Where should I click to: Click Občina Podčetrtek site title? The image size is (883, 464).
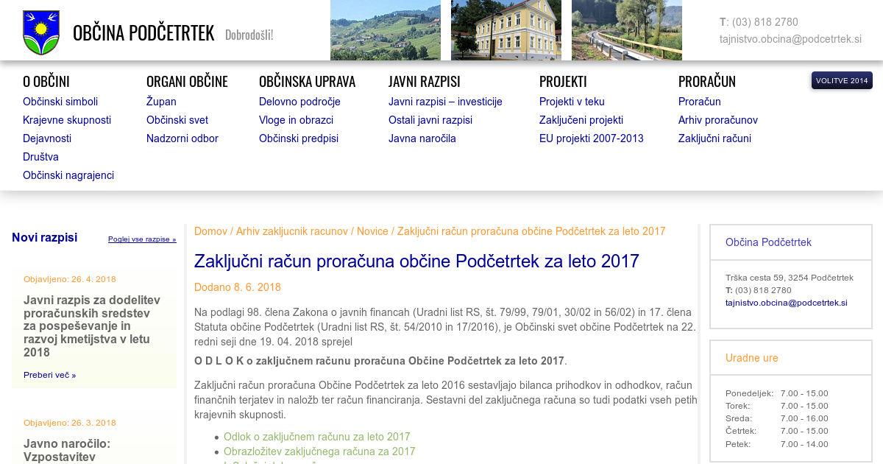[x=143, y=33]
